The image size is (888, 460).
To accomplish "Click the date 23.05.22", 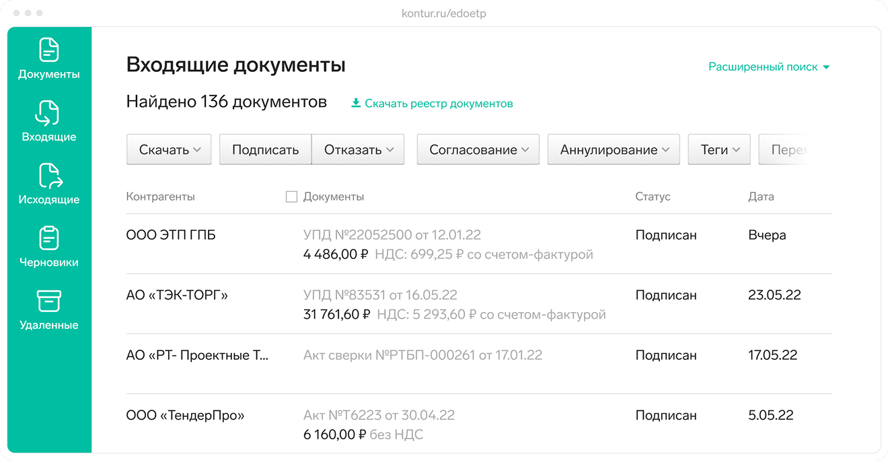I will click(774, 295).
